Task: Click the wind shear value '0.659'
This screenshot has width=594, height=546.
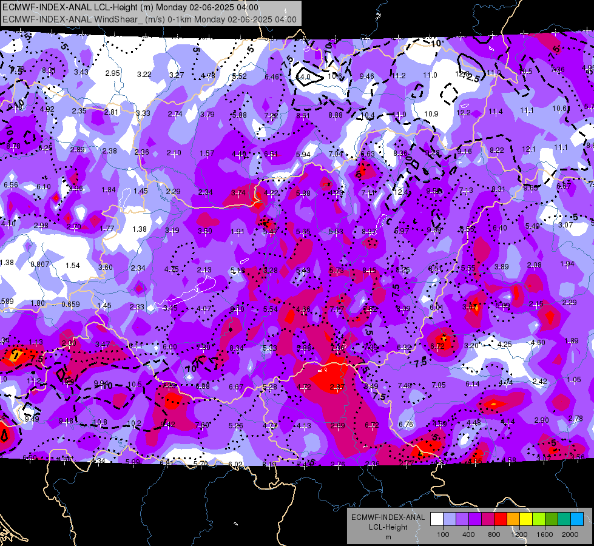Action: (70, 305)
